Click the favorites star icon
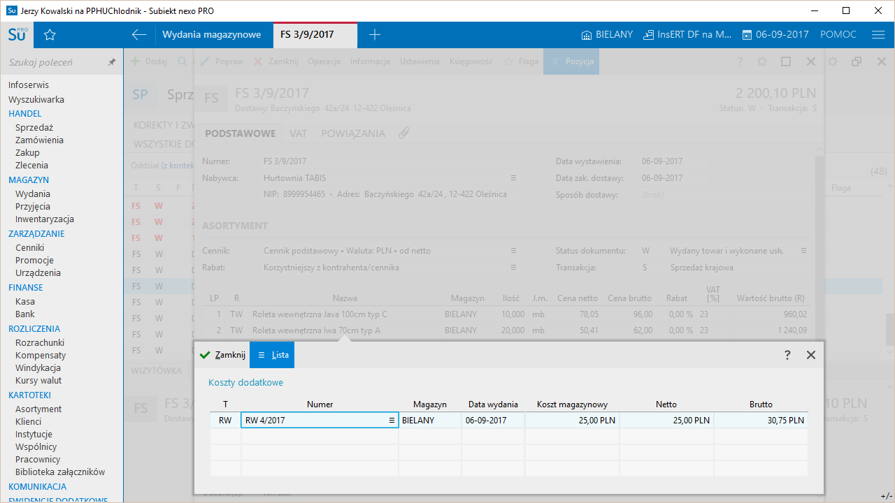This screenshot has width=895, height=503. (x=50, y=35)
